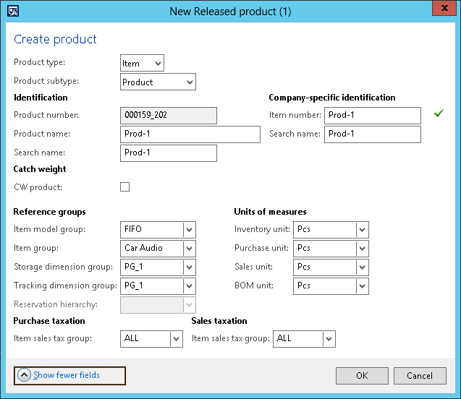Viewport: 461px width, 399px height.
Task: Open the Storage dimension group dropdown
Action: [189, 267]
